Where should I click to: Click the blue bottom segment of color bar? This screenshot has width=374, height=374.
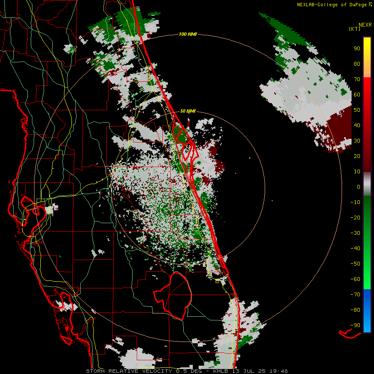[367, 311]
